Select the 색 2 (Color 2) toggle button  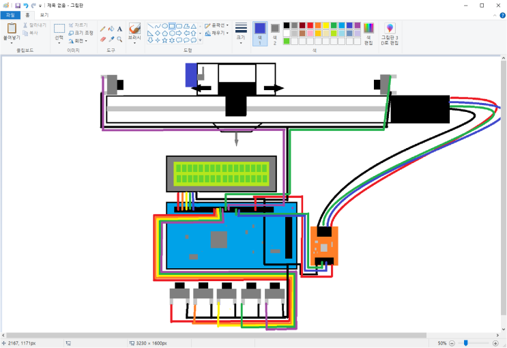tap(275, 33)
